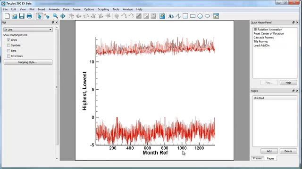This screenshot has width=302, height=169.
Task: Close the Quick Macro Panel
Action: (297, 23)
